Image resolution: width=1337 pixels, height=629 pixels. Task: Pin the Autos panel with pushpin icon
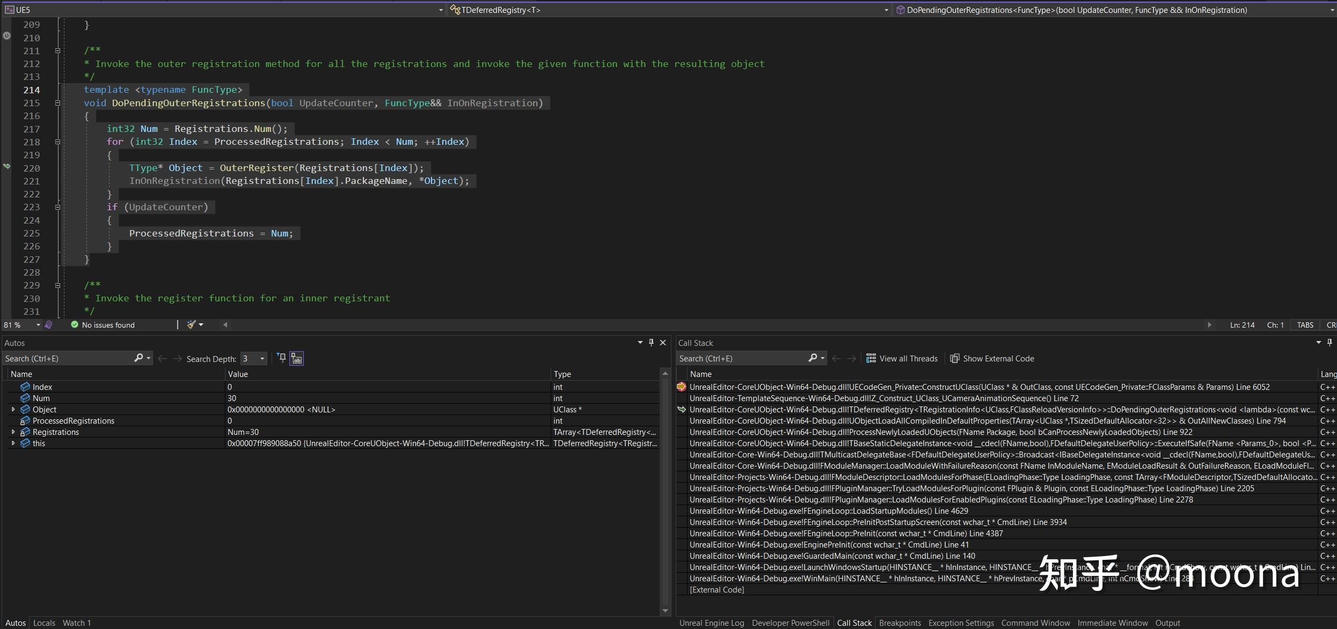pyautogui.click(x=651, y=343)
